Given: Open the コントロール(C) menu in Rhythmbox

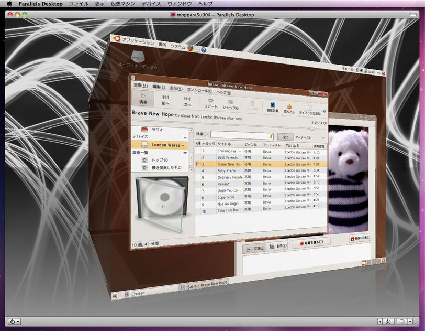Looking at the screenshot, I should point(199,90).
